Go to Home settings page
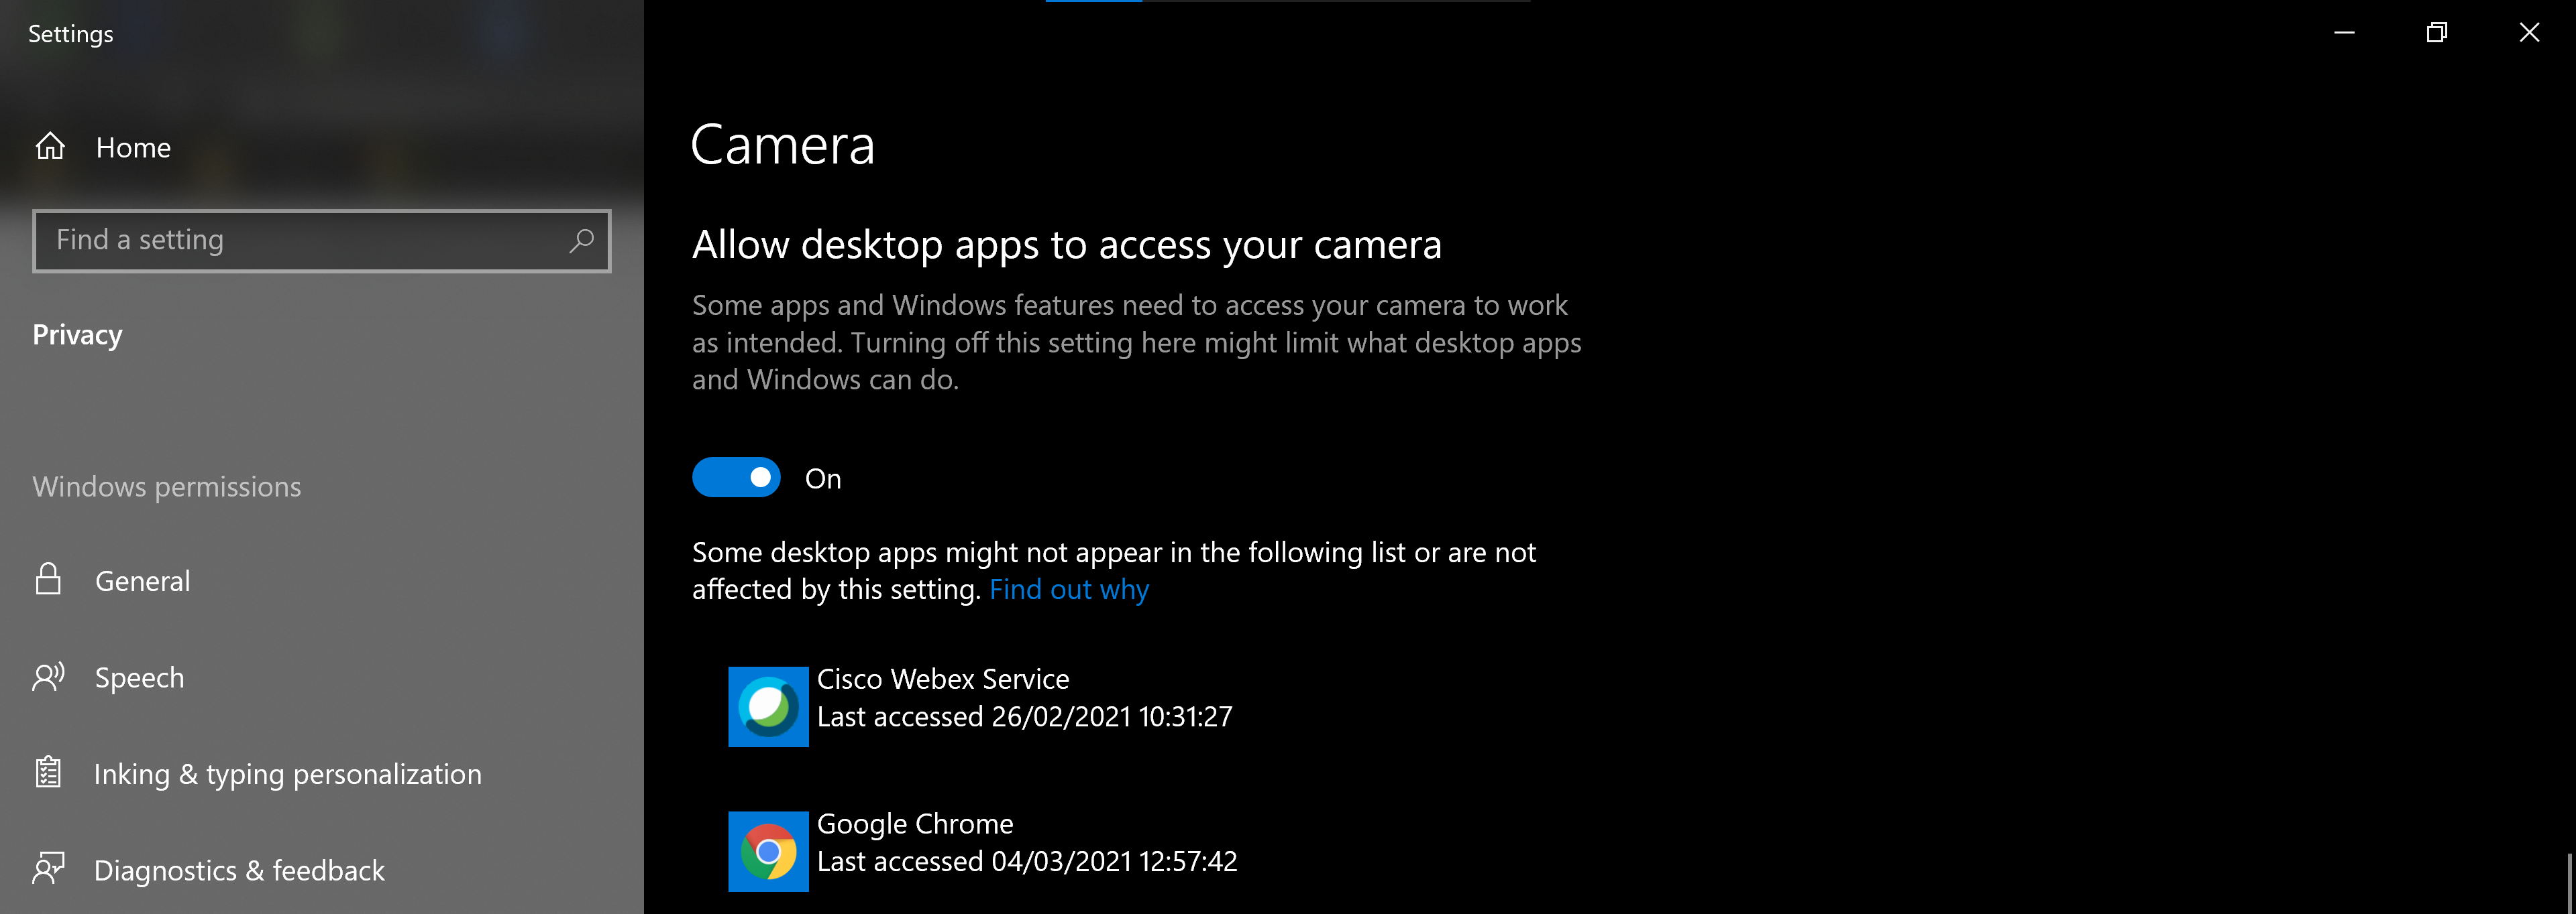Image resolution: width=2576 pixels, height=914 pixels. pyautogui.click(x=133, y=147)
